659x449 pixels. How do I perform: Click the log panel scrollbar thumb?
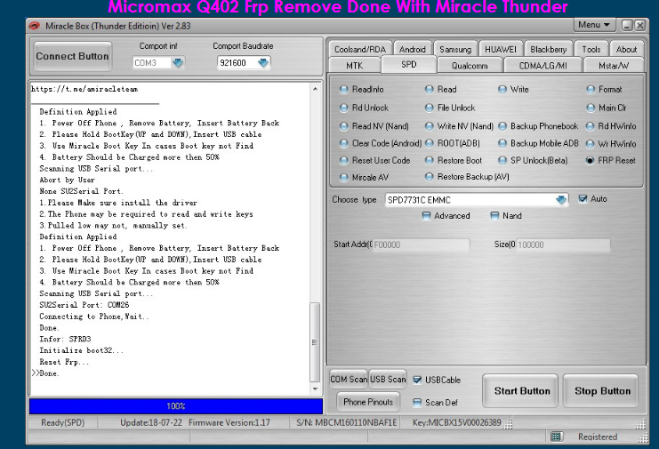pos(315,342)
